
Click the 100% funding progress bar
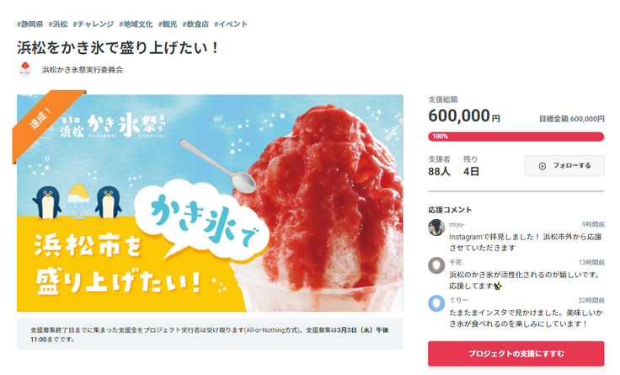pyautogui.click(x=516, y=137)
